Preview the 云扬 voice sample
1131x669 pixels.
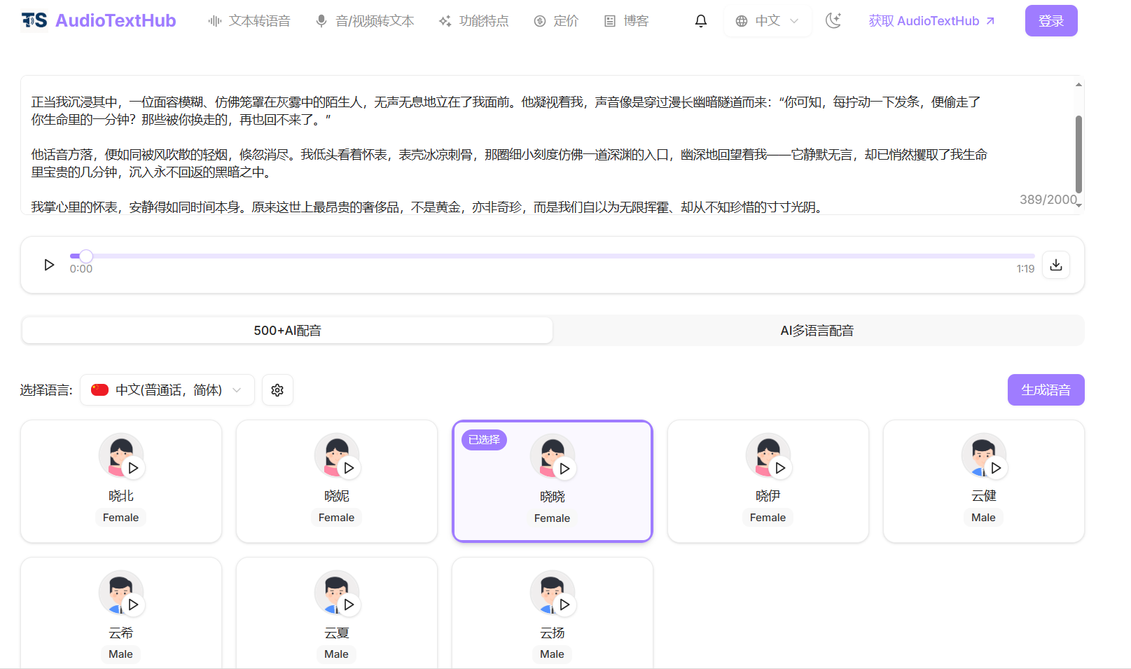pos(564,605)
